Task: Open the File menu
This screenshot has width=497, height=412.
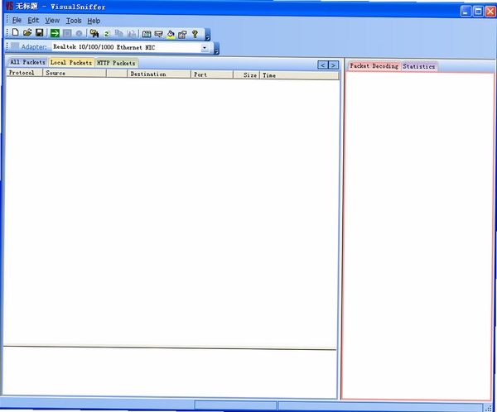Action: coord(17,20)
